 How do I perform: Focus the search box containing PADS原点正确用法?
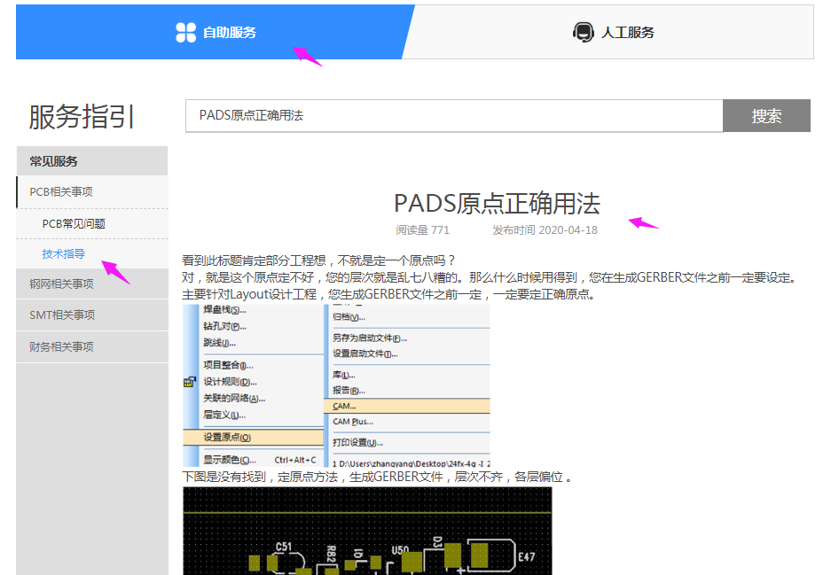pos(453,116)
